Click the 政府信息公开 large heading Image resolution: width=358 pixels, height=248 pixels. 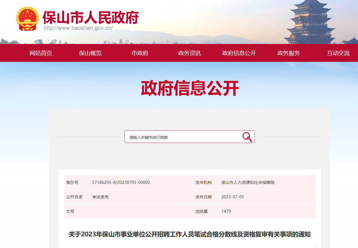point(190,89)
